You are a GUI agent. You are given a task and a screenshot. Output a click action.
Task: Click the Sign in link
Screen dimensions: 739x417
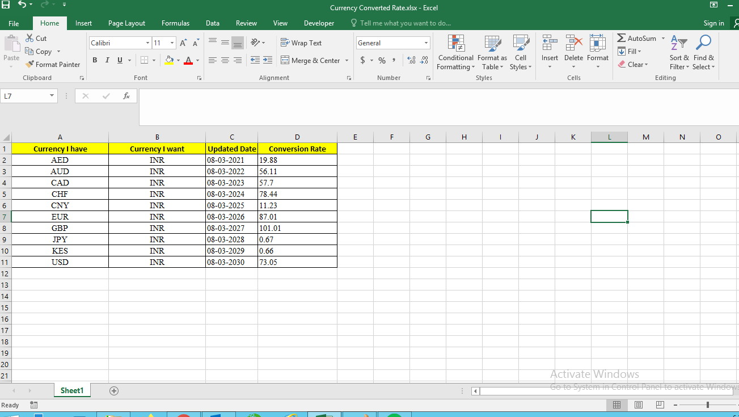[713, 23]
